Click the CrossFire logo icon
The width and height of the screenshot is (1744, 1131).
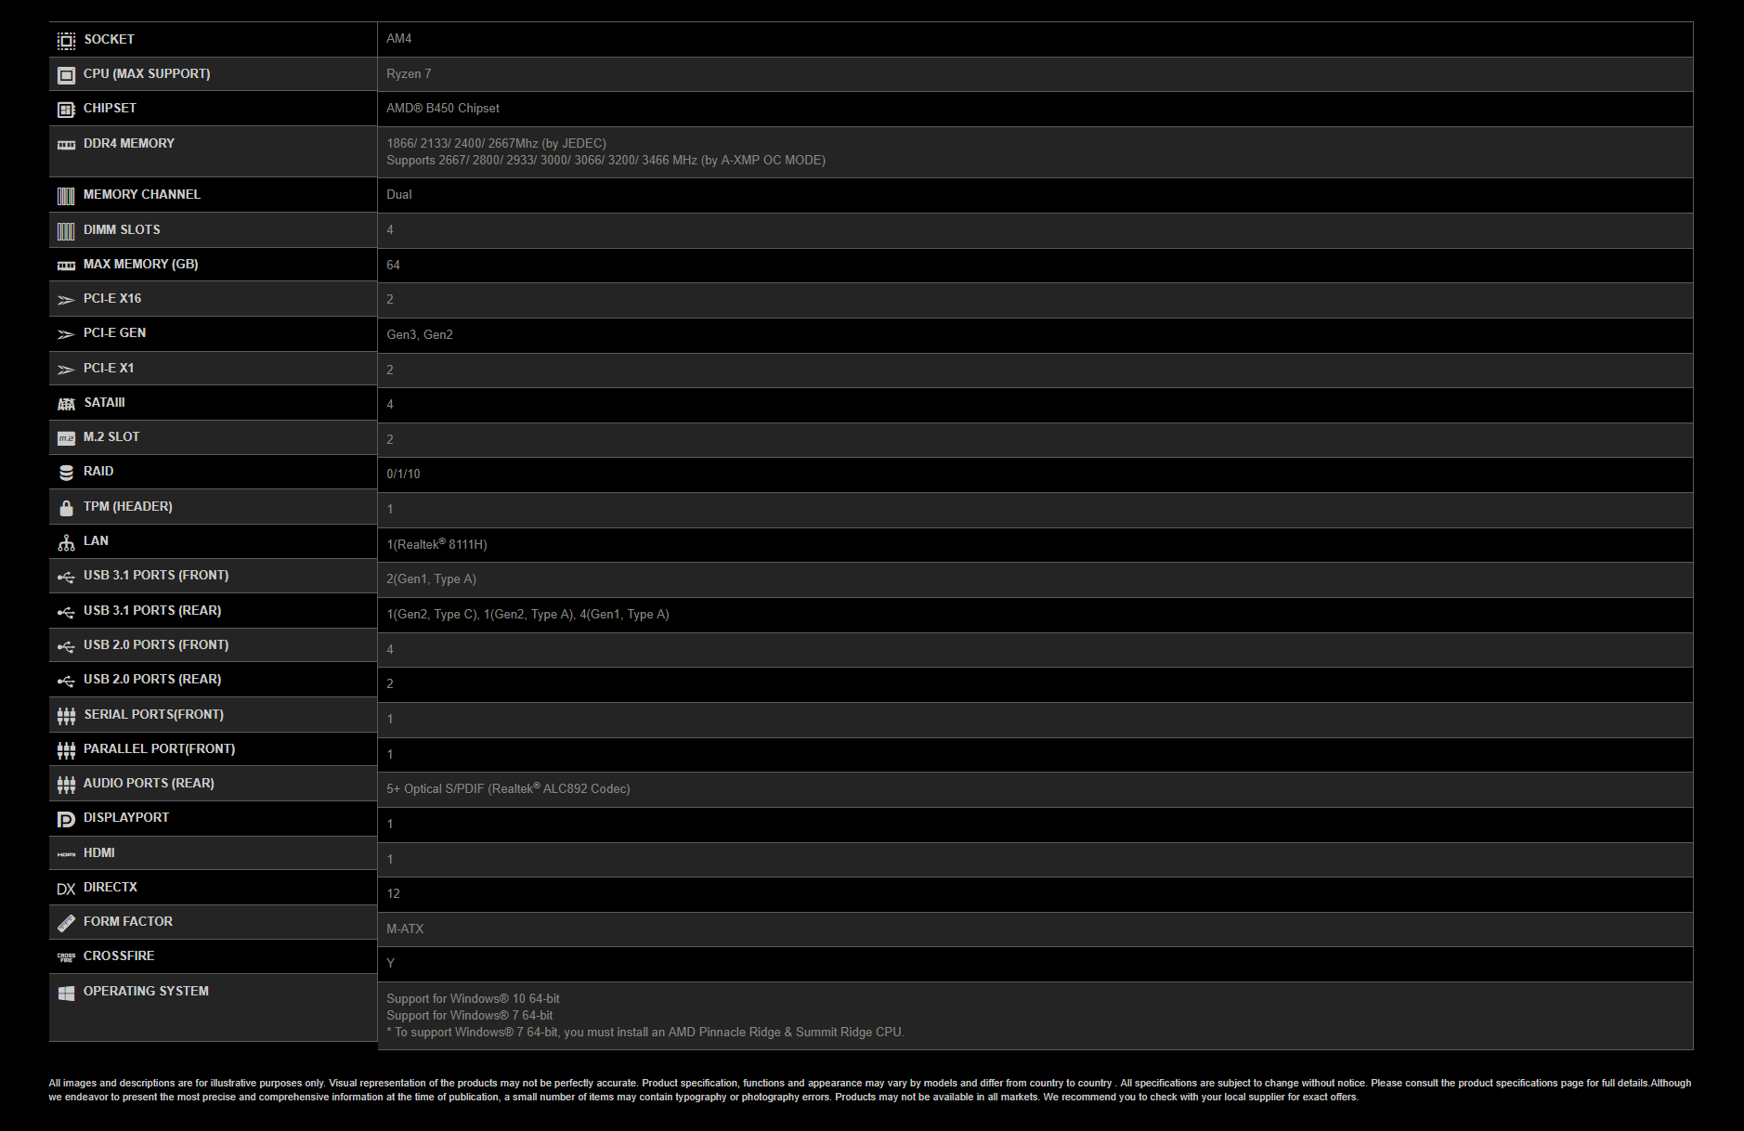tap(66, 957)
